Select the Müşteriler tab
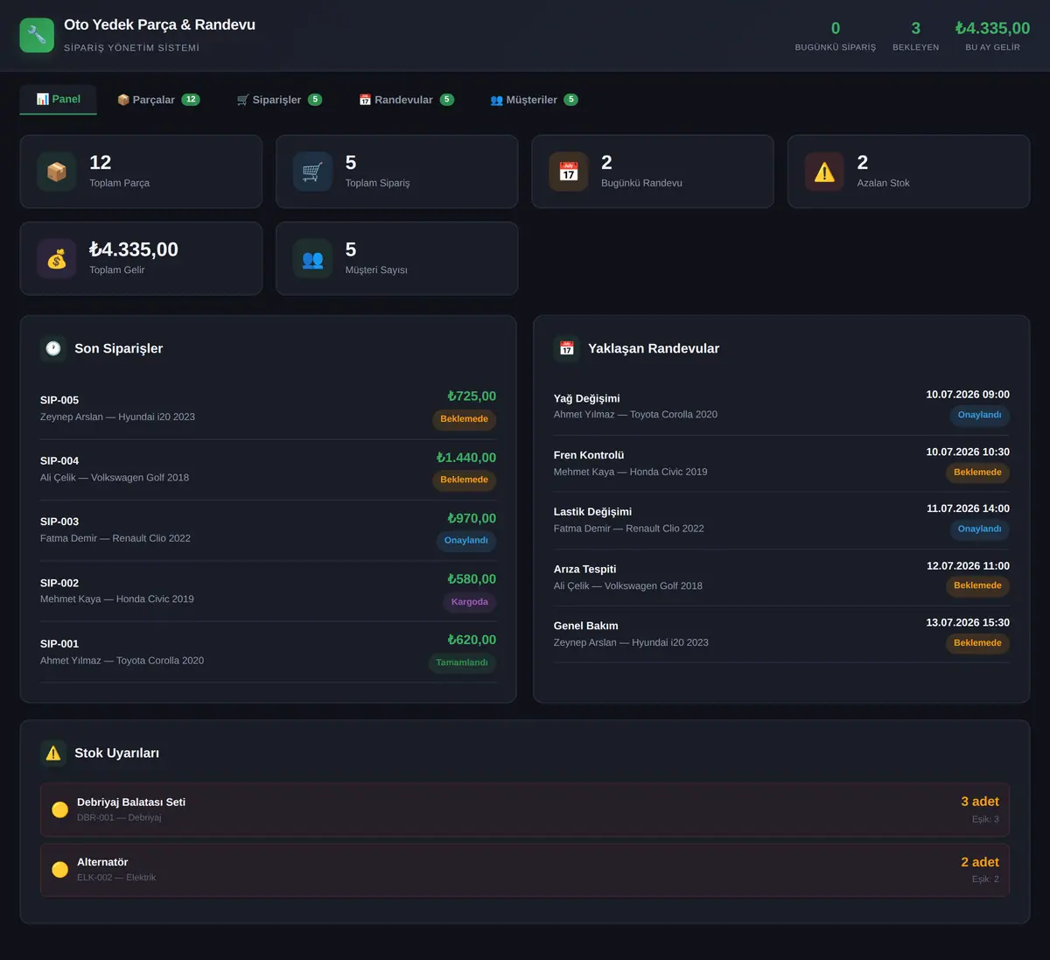This screenshot has height=960, width=1050. pos(534,100)
